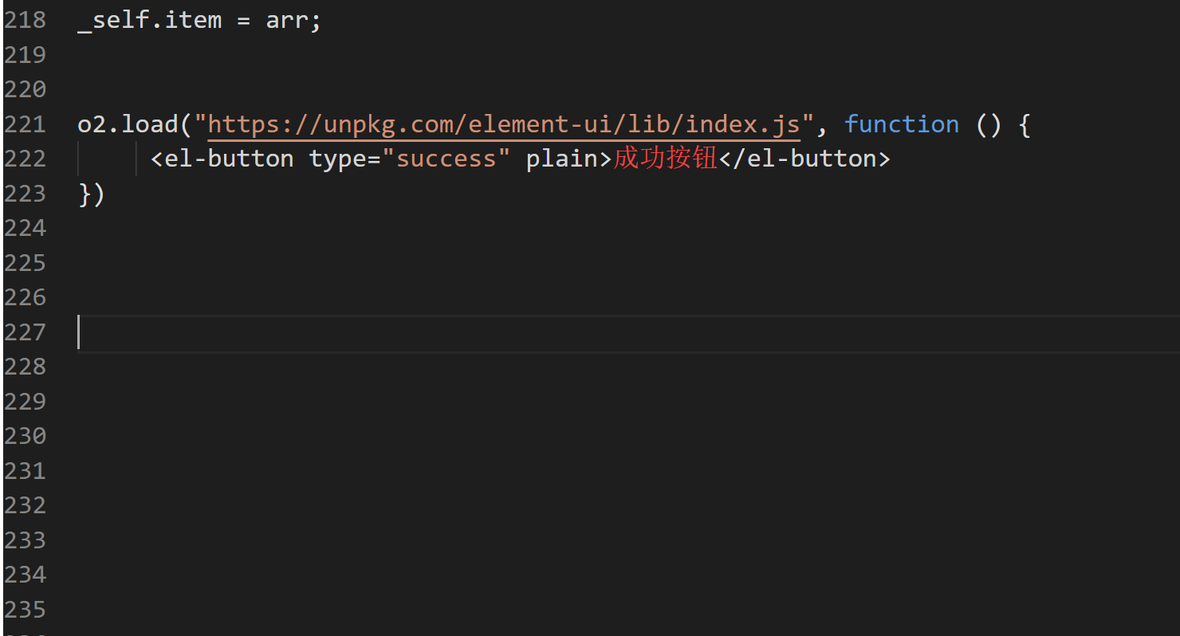Click the "o2.load" method call
The image size is (1180, 636).
[128, 124]
